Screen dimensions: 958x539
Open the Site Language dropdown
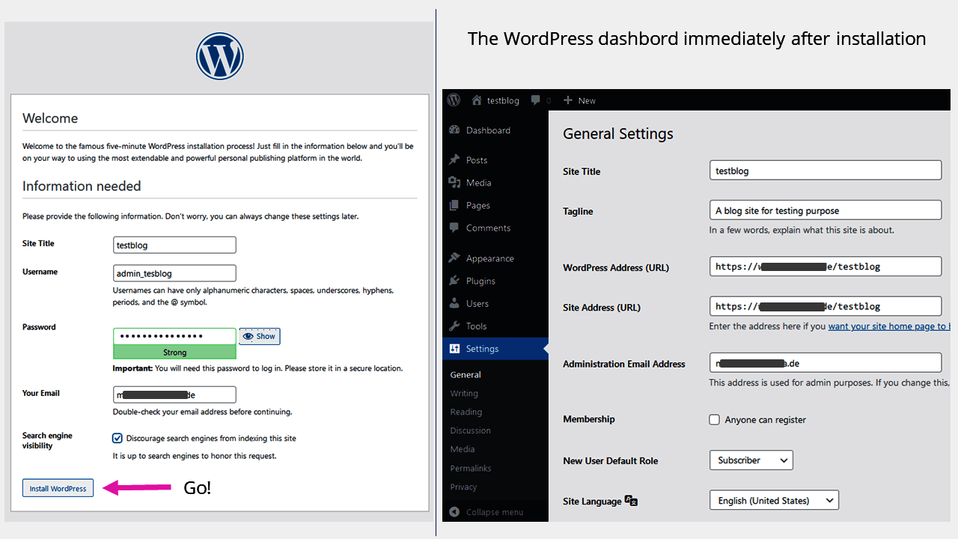(774, 499)
